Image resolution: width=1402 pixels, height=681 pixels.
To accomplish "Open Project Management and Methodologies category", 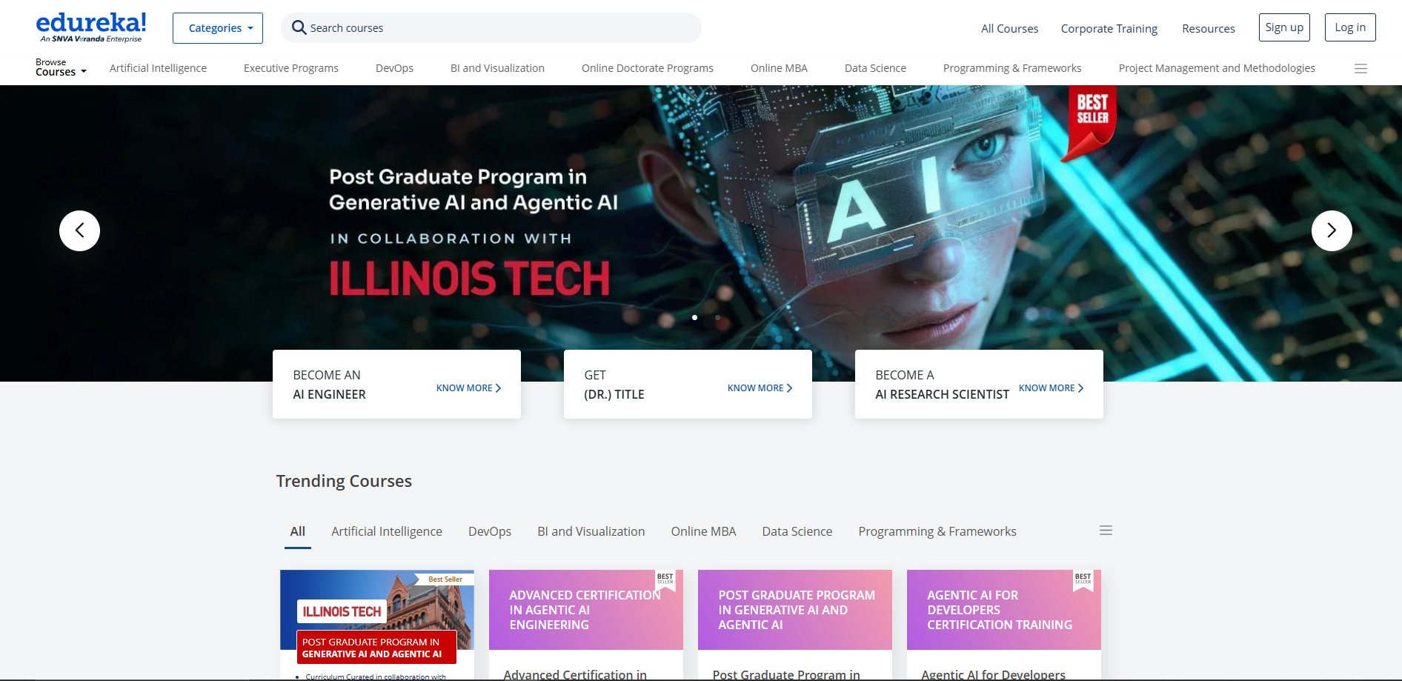I will 1217,68.
